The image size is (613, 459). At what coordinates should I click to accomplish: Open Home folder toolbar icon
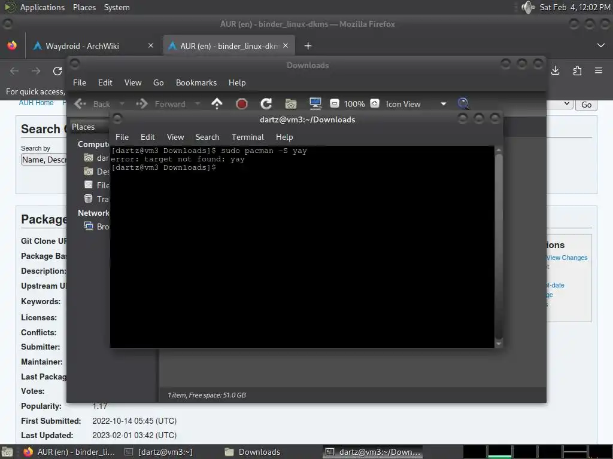coord(291,104)
